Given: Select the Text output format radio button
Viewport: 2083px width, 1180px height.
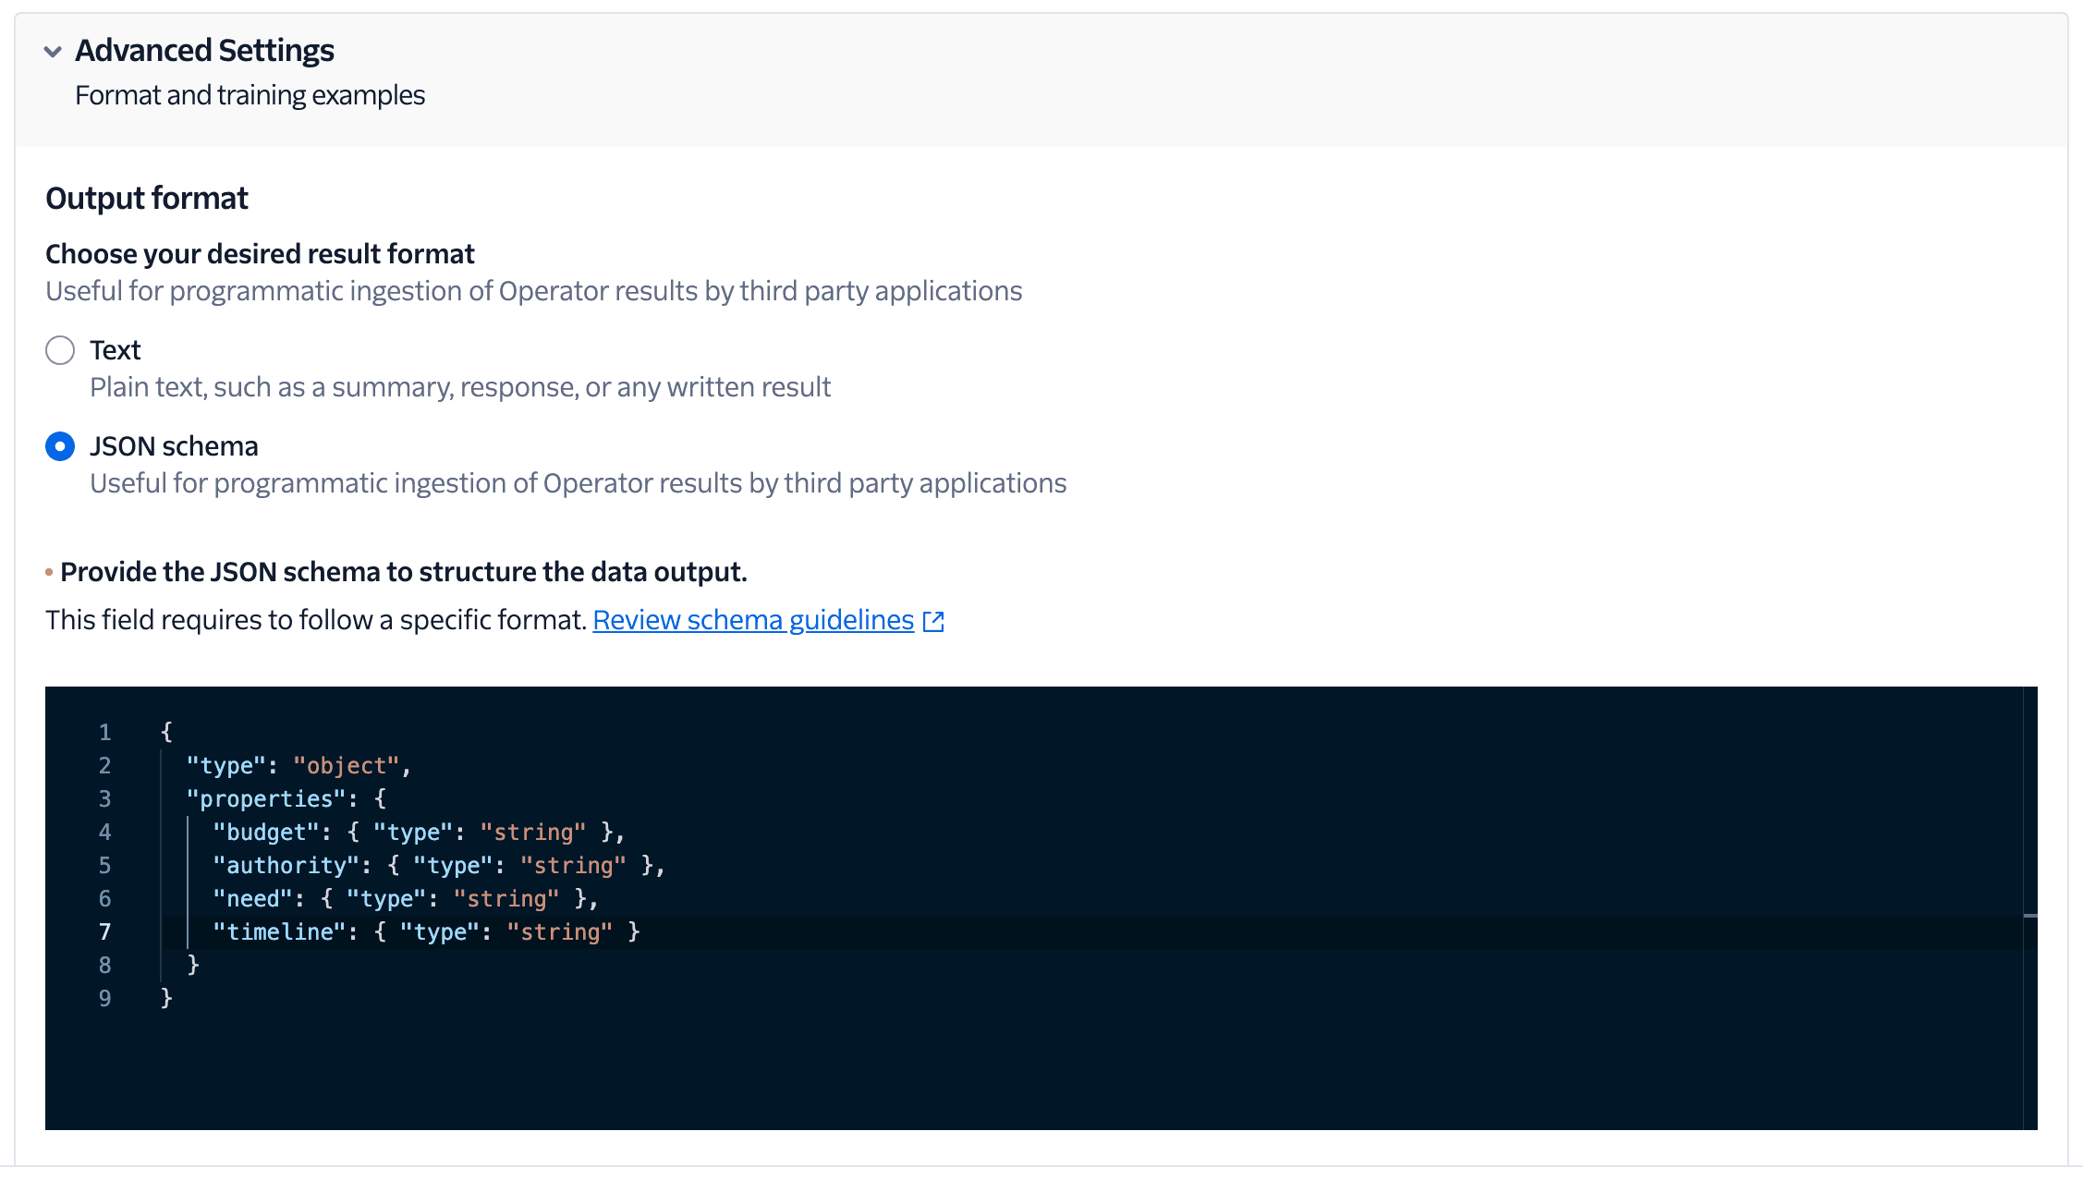Looking at the screenshot, I should coord(59,350).
